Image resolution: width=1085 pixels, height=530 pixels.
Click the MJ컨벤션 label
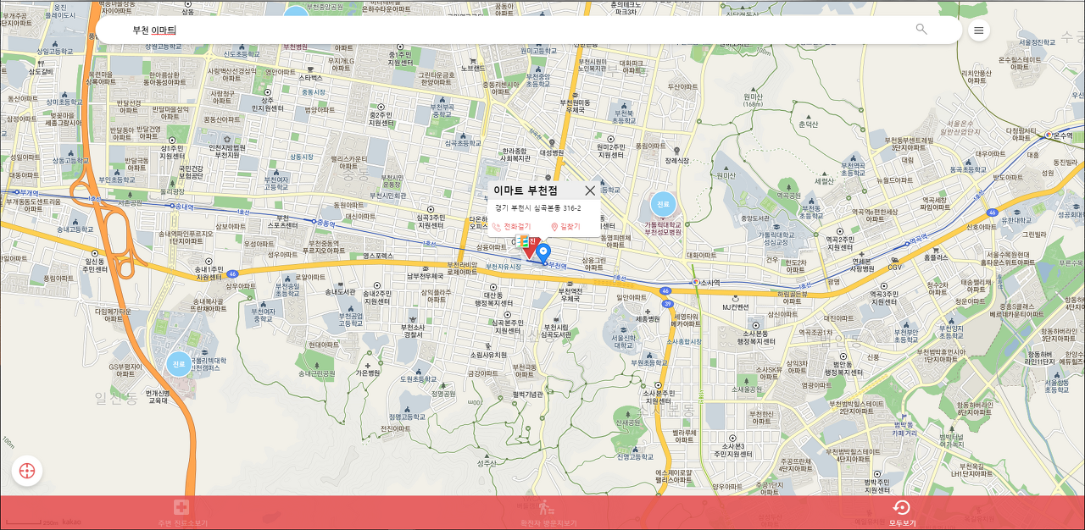click(x=735, y=306)
